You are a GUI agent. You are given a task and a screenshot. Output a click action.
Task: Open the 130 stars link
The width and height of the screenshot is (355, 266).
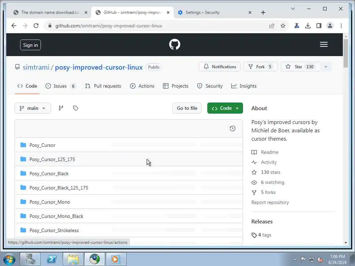click(x=266, y=172)
